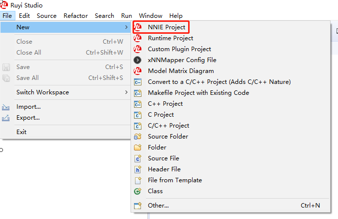Select Exit in the File menu
Image resolution: width=338 pixels, height=219 pixels.
21,132
